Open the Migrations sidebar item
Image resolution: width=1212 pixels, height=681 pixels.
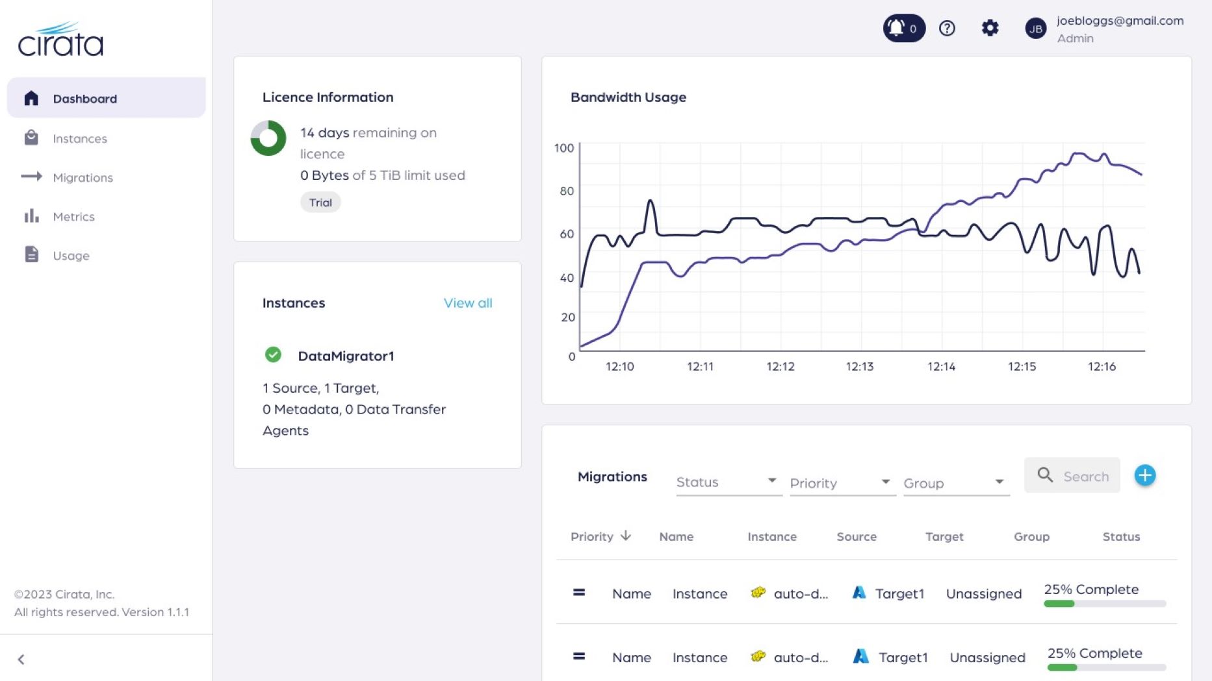coord(83,177)
